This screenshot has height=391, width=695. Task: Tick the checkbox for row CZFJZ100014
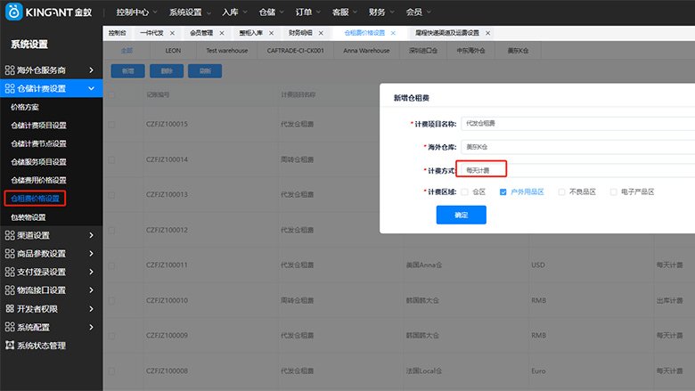coord(111,159)
